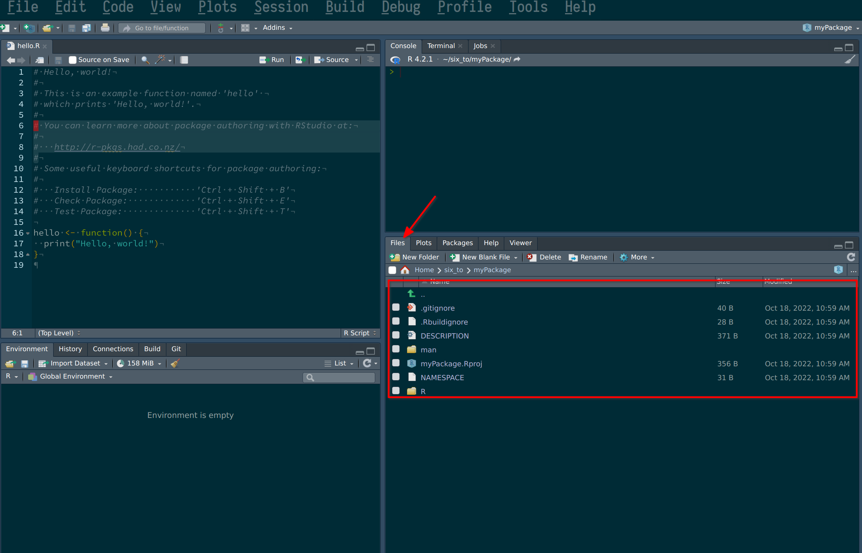Tick the .Rbuildignore checkbox
Screen dimensions: 862x553
click(x=396, y=321)
